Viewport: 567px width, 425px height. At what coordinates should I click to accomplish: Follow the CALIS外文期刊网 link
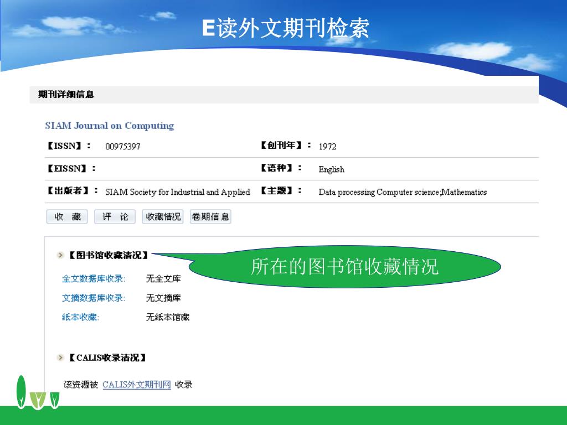(137, 385)
